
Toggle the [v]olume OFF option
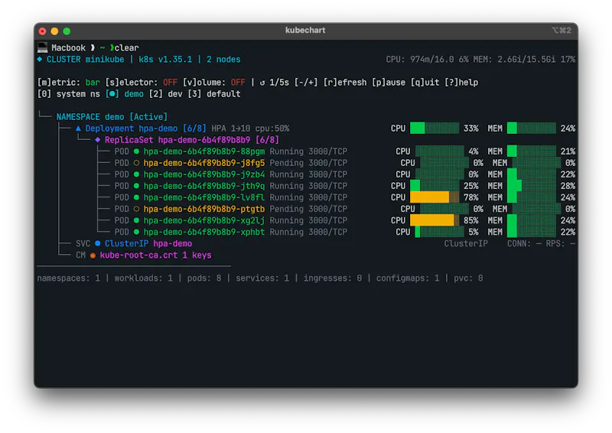214,83
